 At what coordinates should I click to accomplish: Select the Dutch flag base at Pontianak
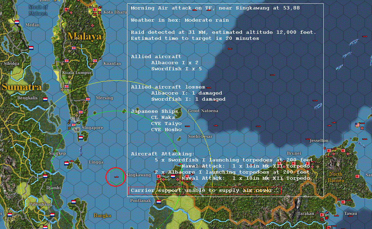click(159, 202)
